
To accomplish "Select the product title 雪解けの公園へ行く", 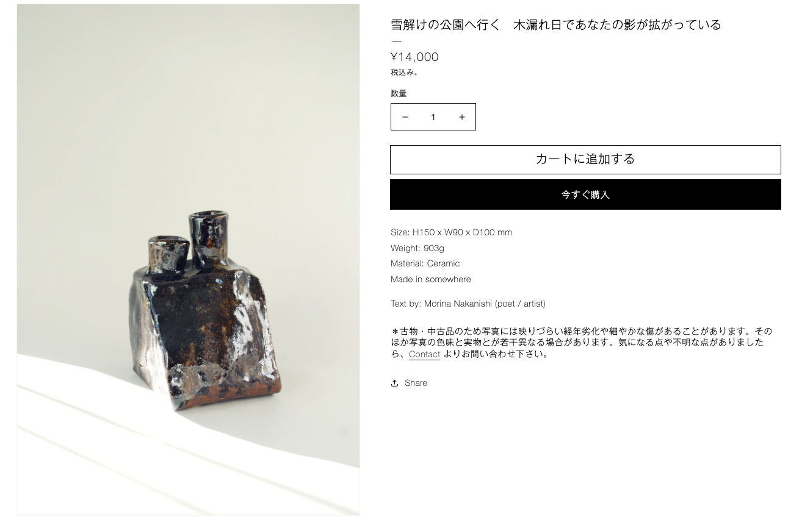I will pos(446,24).
